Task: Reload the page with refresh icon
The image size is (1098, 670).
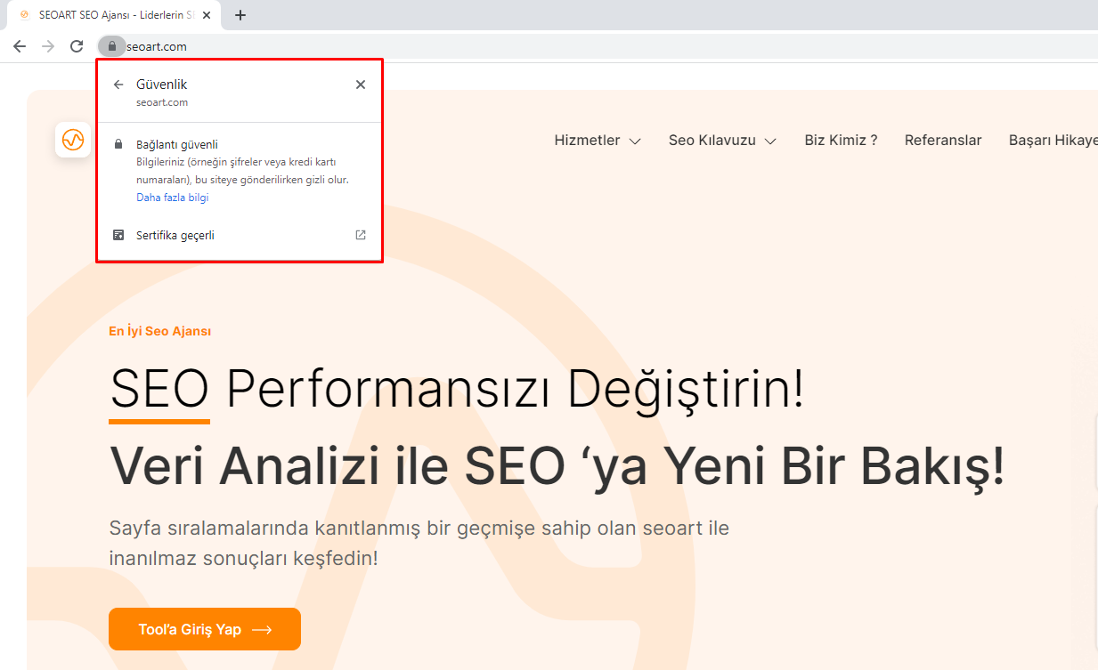Action: tap(77, 46)
